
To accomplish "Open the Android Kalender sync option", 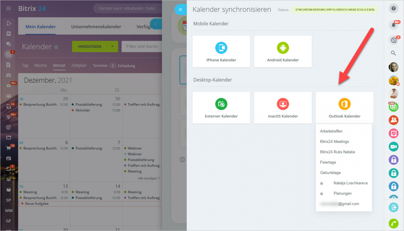I will [x=283, y=51].
